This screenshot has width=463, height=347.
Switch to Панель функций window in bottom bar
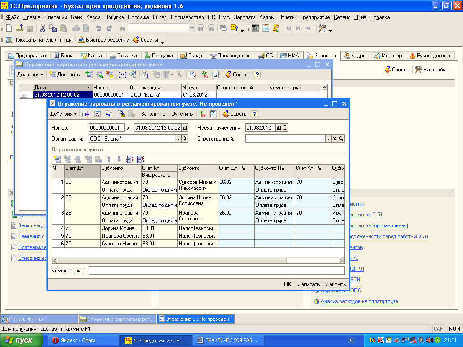tap(40, 319)
